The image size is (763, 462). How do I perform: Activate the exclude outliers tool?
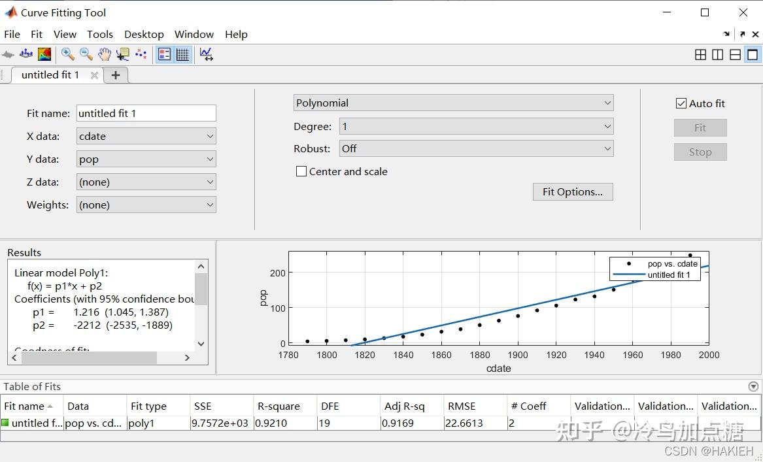[x=141, y=54]
